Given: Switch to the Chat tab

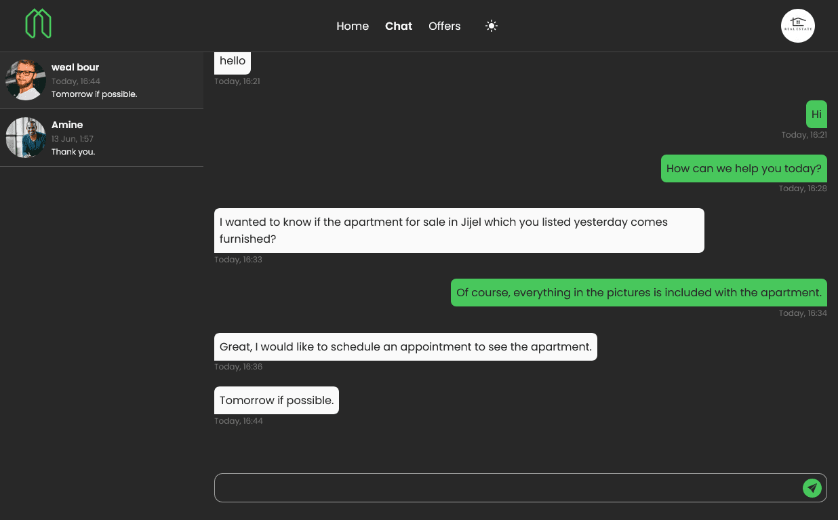Looking at the screenshot, I should coord(398,26).
